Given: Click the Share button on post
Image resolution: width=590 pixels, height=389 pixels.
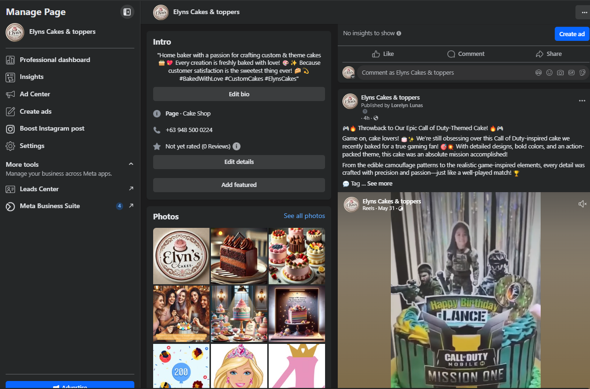Looking at the screenshot, I should (x=548, y=54).
